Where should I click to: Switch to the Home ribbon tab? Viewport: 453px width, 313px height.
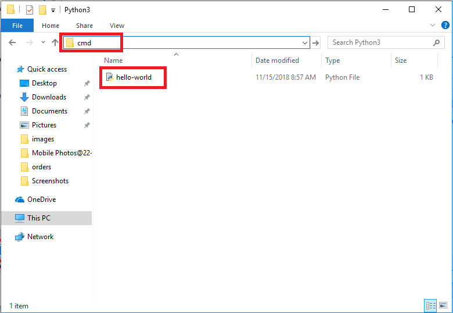[51, 26]
